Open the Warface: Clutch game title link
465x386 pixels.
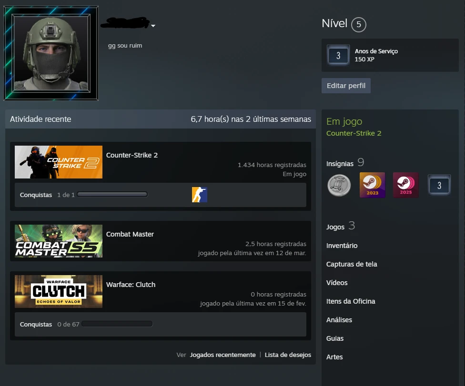tap(131, 285)
